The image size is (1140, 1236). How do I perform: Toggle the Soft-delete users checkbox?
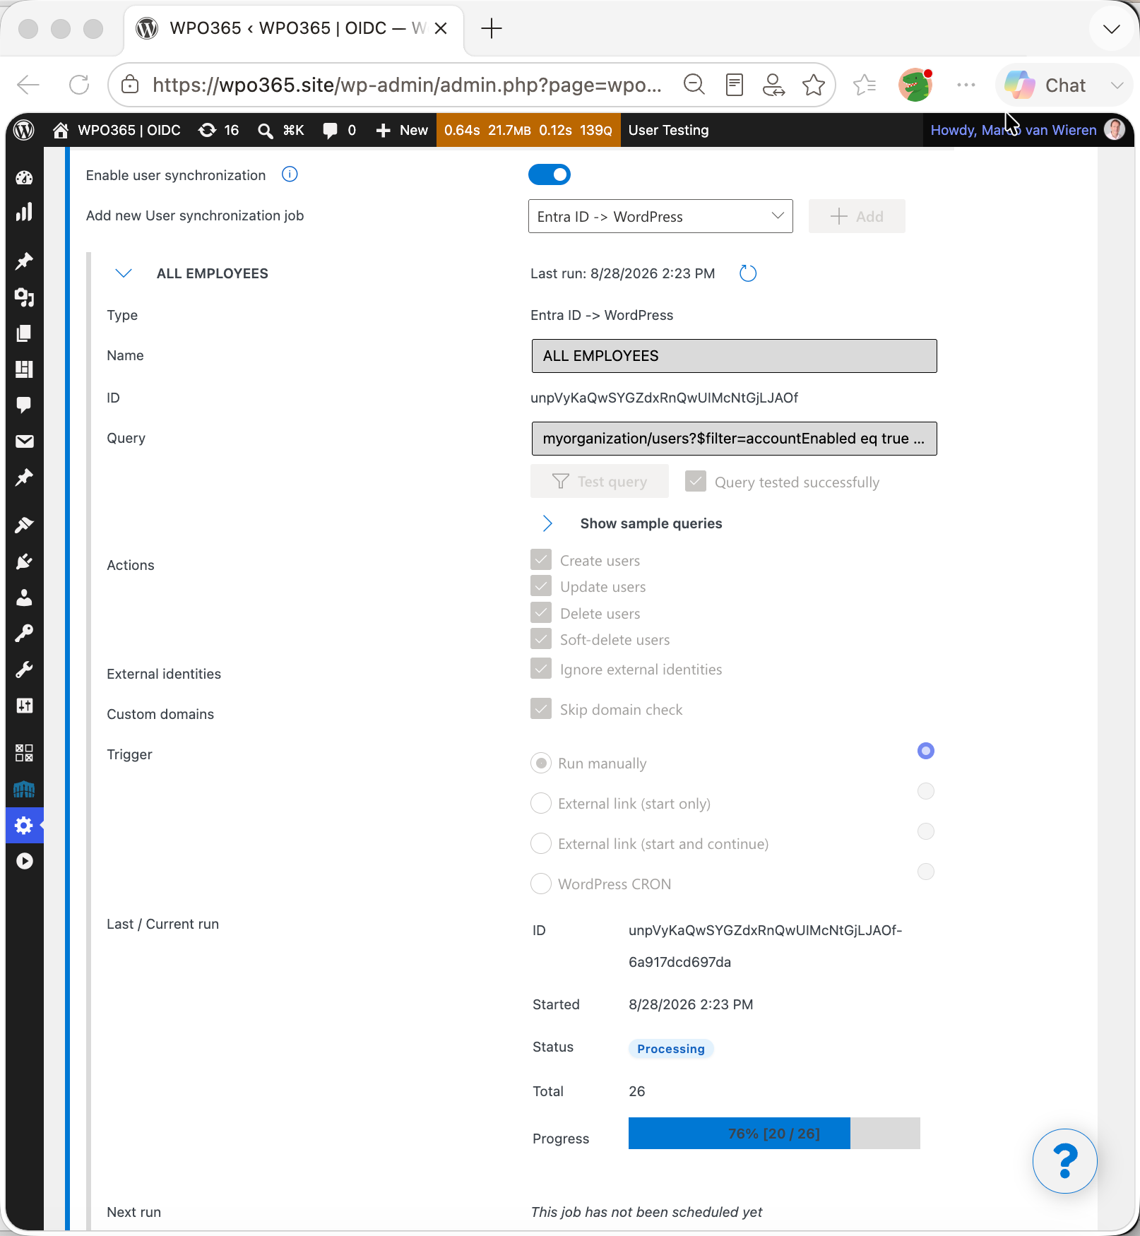tap(541, 639)
